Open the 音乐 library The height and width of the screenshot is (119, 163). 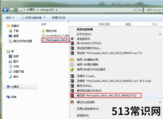click(x=14, y=77)
